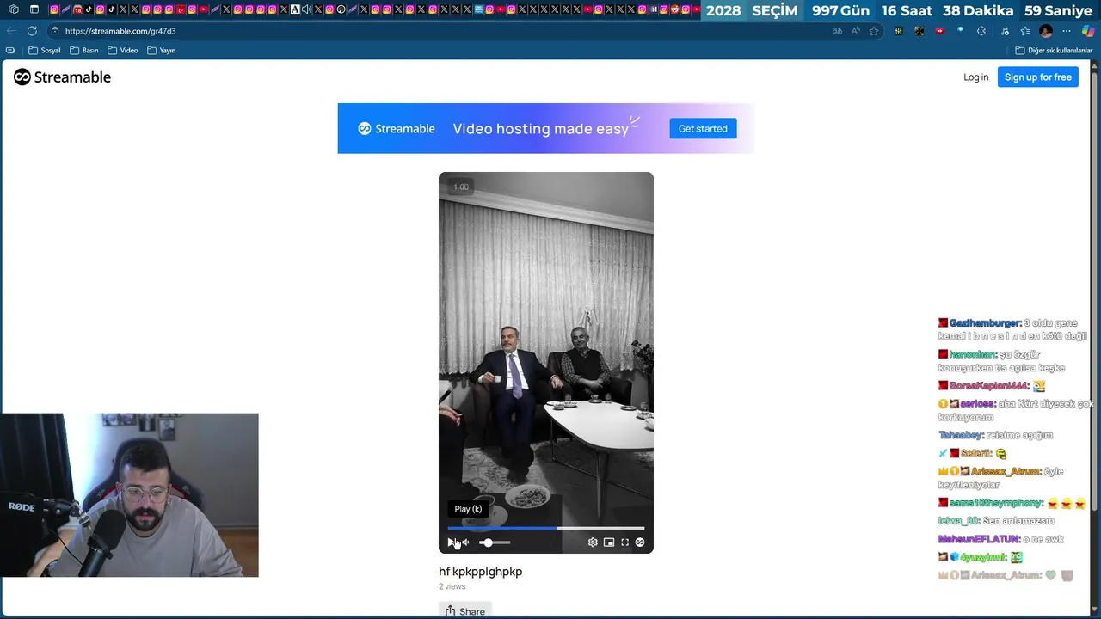Click the Streamable logo inside the ad banner
Screen dimensions: 1101x619
pyautogui.click(x=397, y=129)
